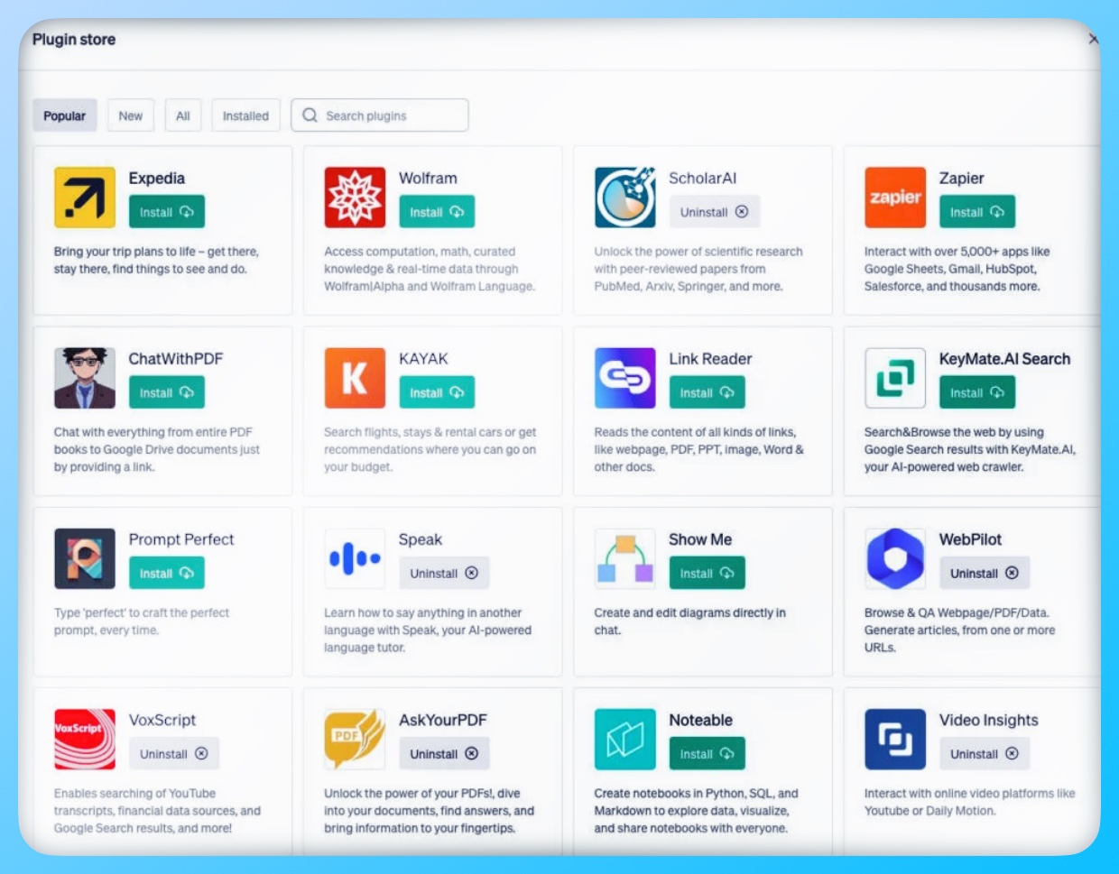Click the Link Reader plugin title

pyautogui.click(x=710, y=359)
